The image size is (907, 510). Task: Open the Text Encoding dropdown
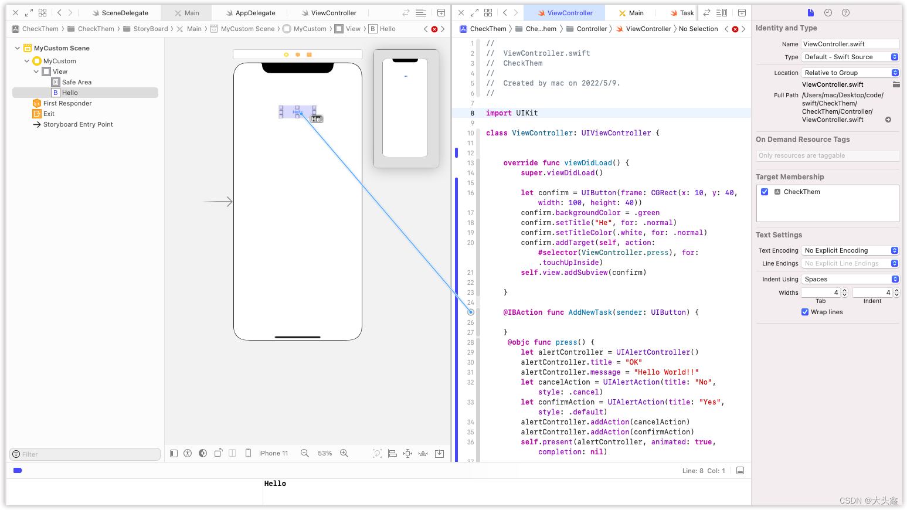click(x=850, y=250)
